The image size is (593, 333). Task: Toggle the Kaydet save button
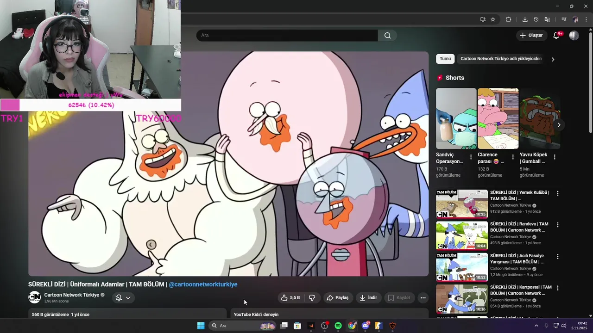(x=399, y=298)
